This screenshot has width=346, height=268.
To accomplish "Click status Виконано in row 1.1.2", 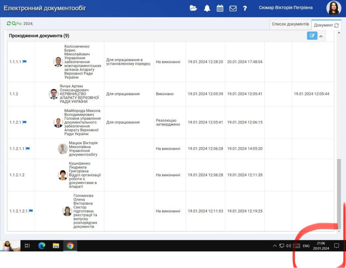I will click(x=165, y=94).
